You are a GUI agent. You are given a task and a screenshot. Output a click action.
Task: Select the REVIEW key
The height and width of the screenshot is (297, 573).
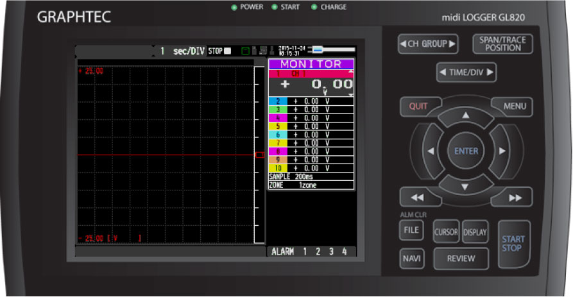click(x=461, y=259)
